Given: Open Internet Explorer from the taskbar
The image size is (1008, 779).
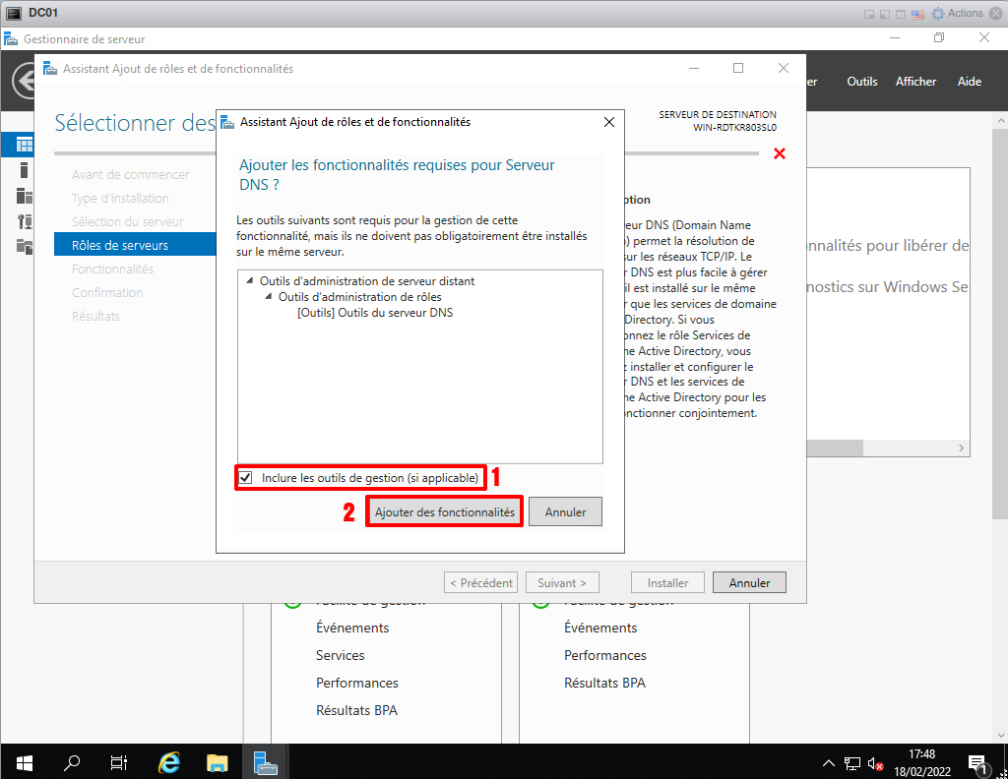Looking at the screenshot, I should [x=169, y=761].
